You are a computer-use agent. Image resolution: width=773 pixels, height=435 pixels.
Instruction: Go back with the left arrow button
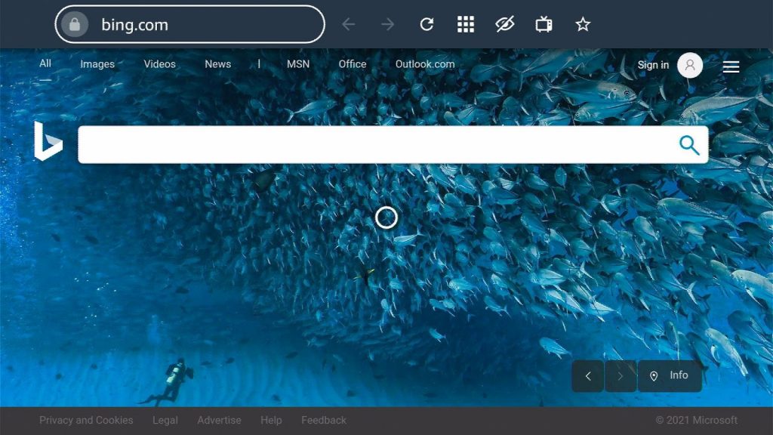click(349, 24)
